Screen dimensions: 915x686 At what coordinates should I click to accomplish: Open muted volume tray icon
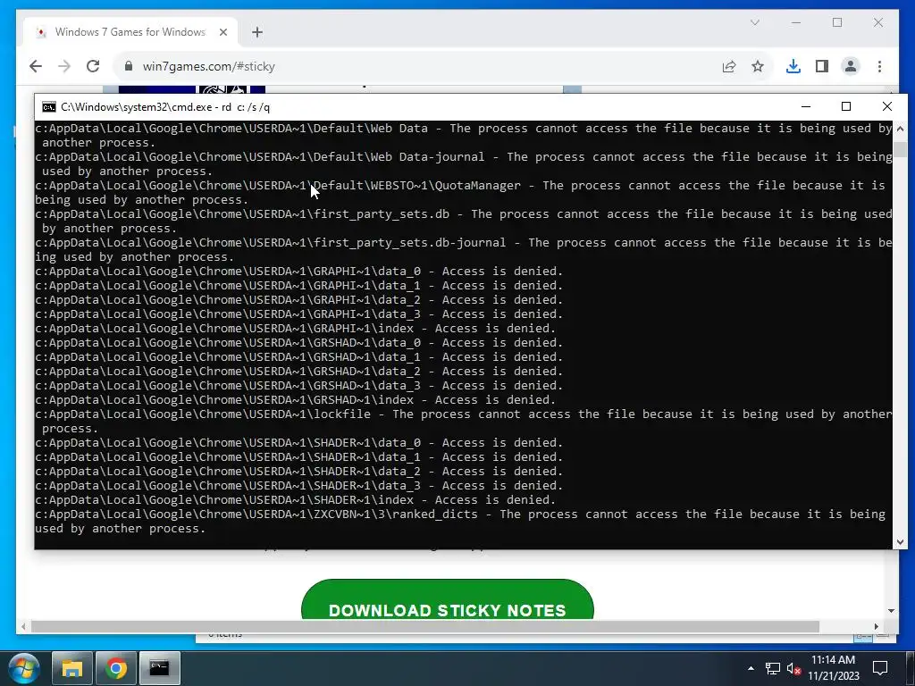[793, 668]
